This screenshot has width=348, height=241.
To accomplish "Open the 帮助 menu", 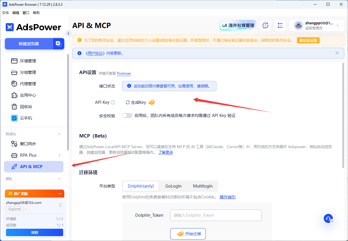I will coord(36,13).
